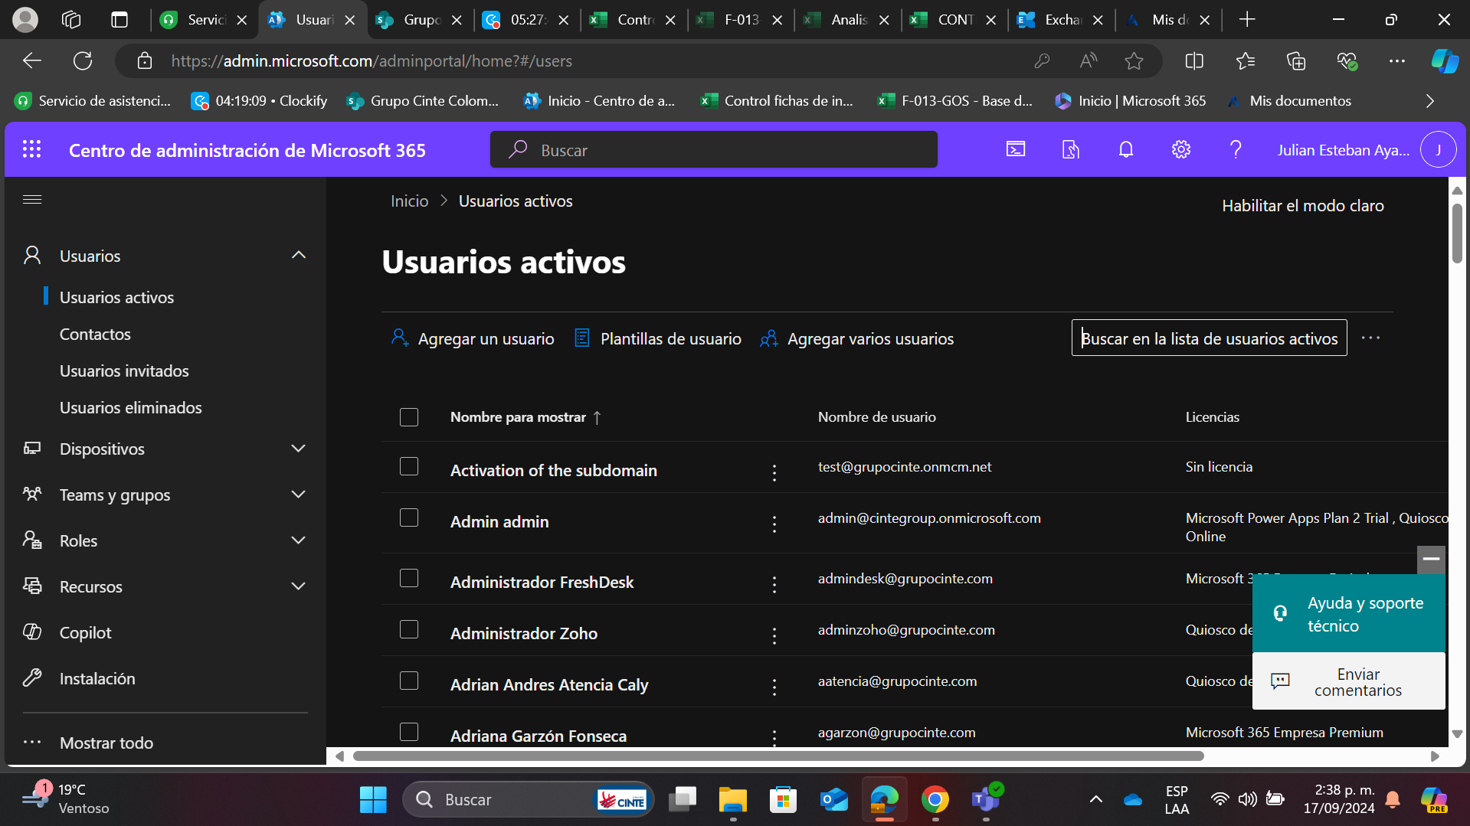Open account avatar J in header
The width and height of the screenshot is (1470, 826).
tap(1438, 149)
